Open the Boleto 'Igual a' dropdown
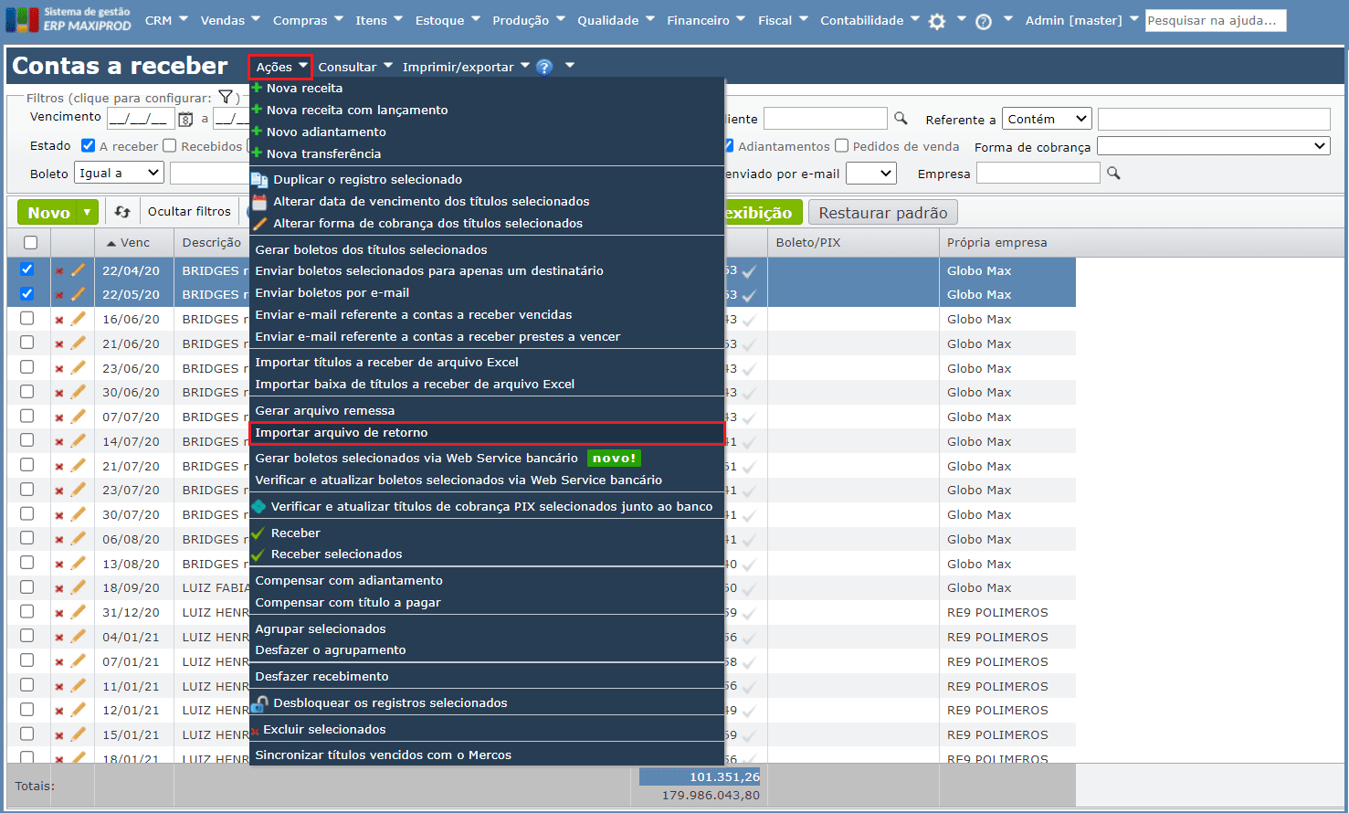The height and width of the screenshot is (813, 1349). 119,173
